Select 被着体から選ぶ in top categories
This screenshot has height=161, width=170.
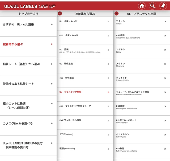28,46
